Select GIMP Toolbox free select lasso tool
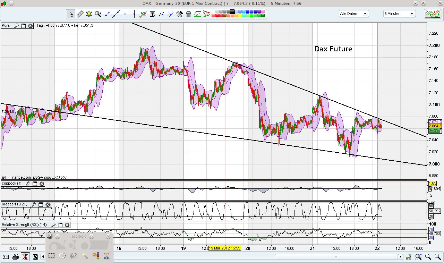The width and height of the screenshot is (444, 263). (74, 256)
